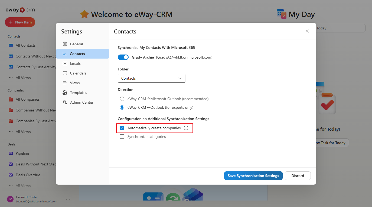Switch to the Contacts settings tab
372x207 pixels.
[x=83, y=54]
